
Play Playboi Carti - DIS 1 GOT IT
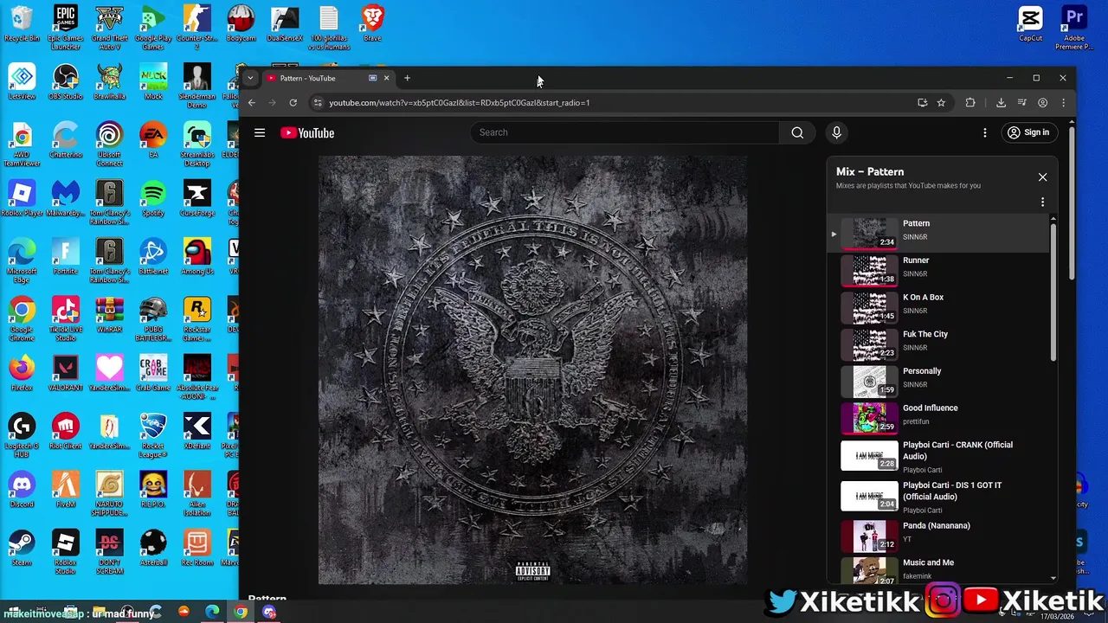(939, 497)
